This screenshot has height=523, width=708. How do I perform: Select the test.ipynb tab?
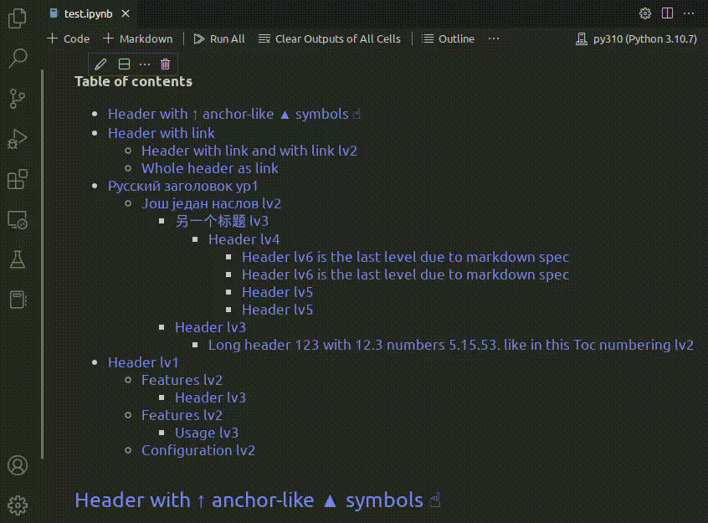coord(87,13)
